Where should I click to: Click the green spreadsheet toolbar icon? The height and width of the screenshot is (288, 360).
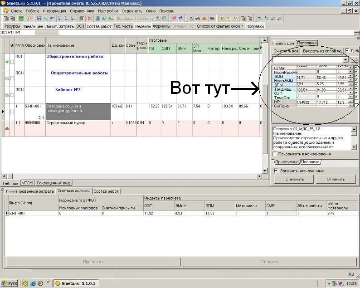tap(21, 19)
